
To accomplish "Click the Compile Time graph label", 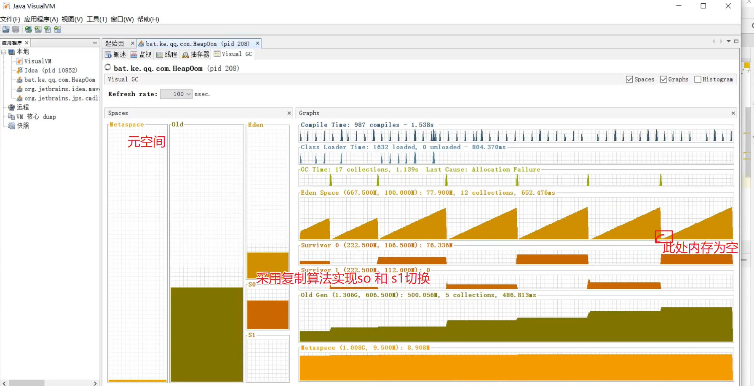I will [367, 125].
